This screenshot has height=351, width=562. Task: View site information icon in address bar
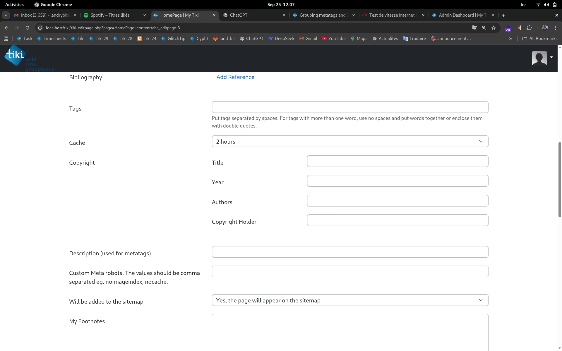click(40, 28)
